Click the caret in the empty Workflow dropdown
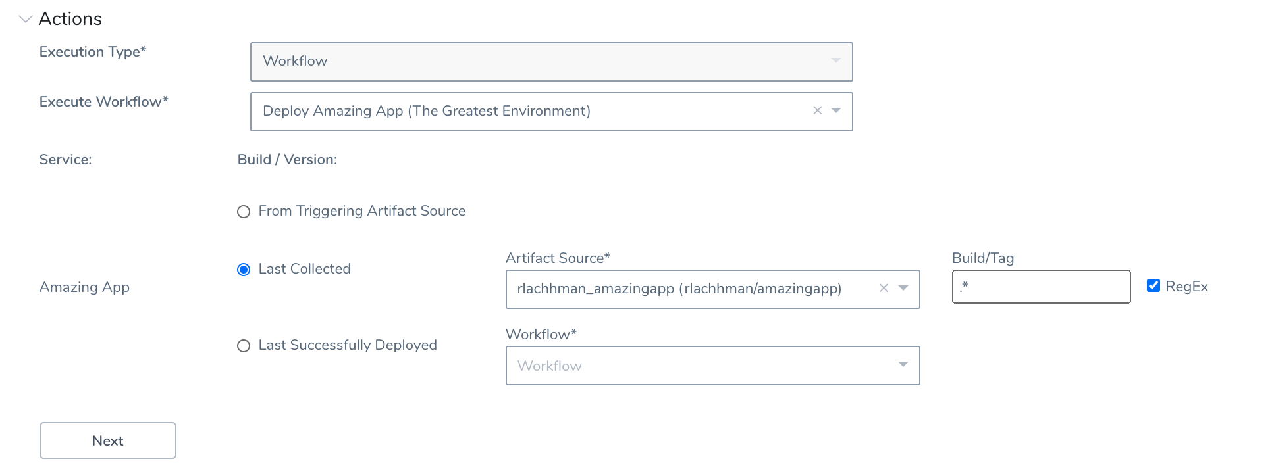 pyautogui.click(x=903, y=365)
